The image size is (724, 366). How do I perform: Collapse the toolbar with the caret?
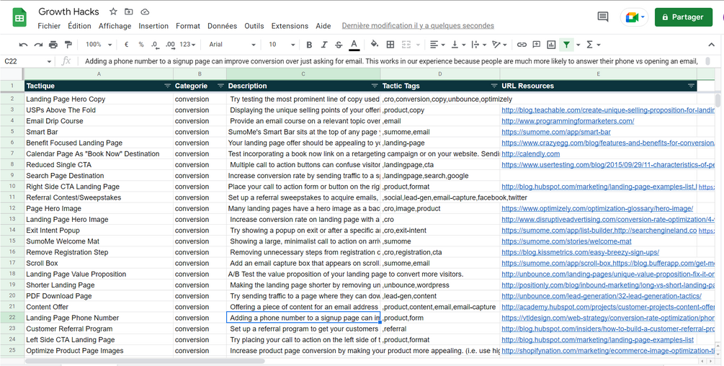tap(712, 45)
